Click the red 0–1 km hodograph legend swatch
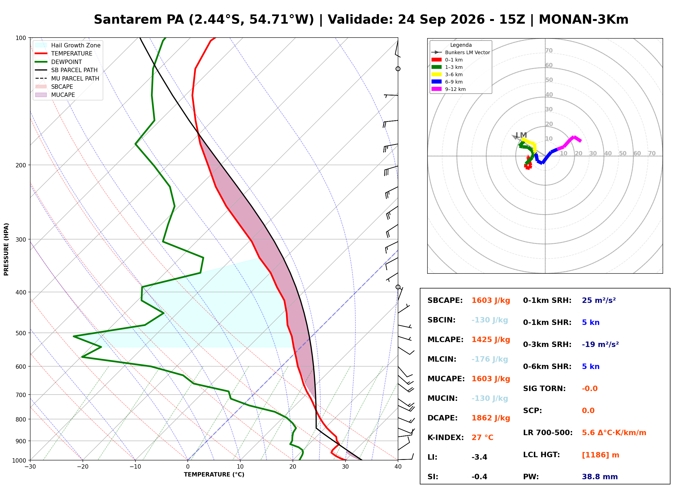 coord(436,60)
